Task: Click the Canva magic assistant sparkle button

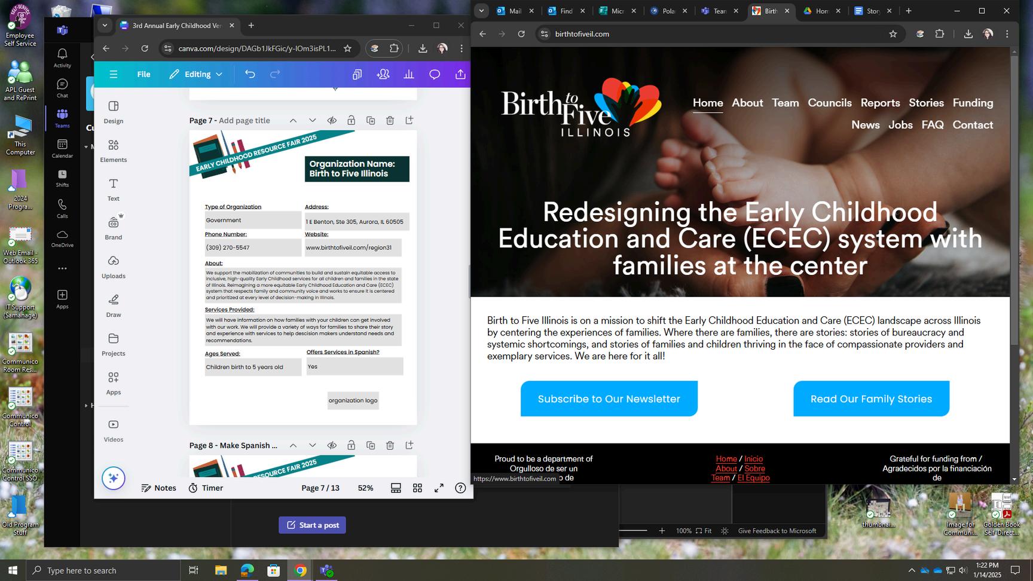Action: pyautogui.click(x=113, y=478)
